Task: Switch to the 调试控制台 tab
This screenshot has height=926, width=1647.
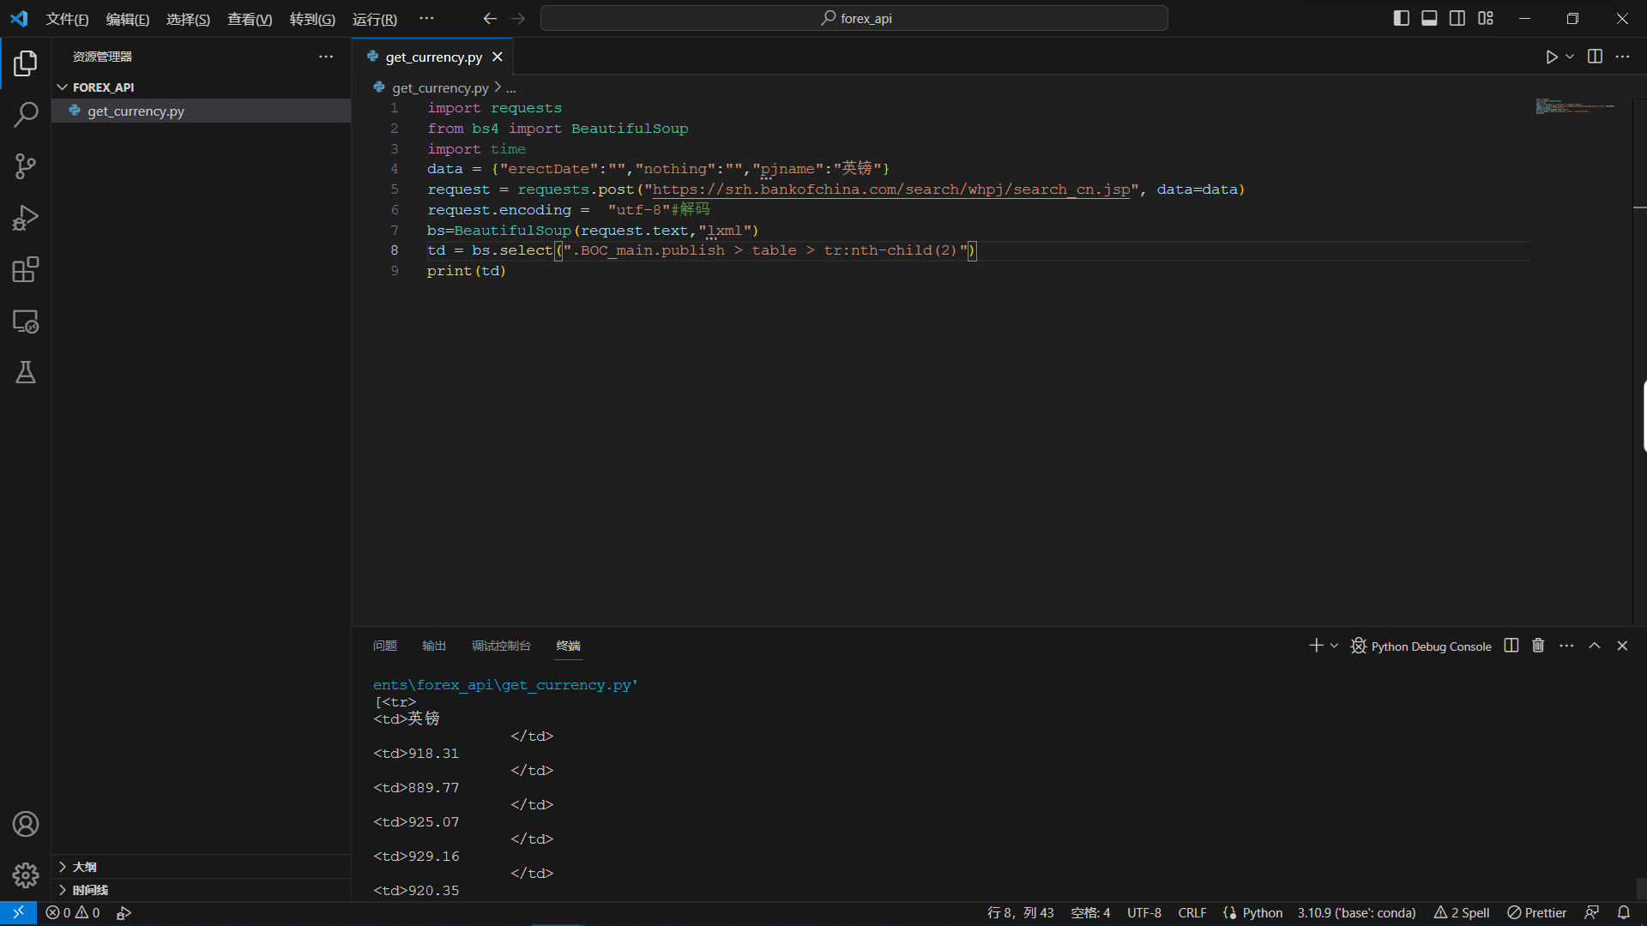Action: coord(501,646)
